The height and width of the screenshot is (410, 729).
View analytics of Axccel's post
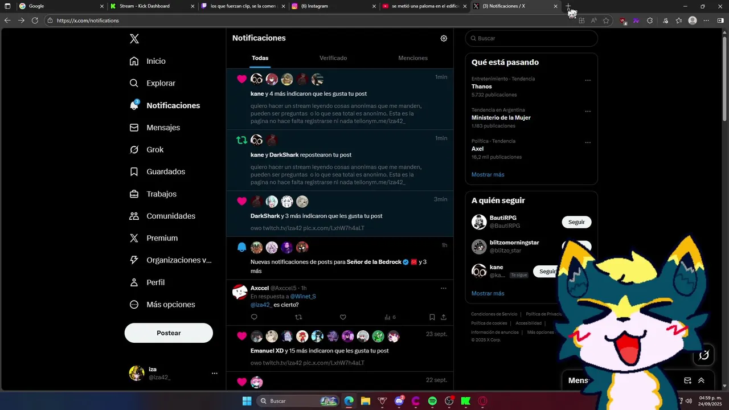pyautogui.click(x=390, y=317)
